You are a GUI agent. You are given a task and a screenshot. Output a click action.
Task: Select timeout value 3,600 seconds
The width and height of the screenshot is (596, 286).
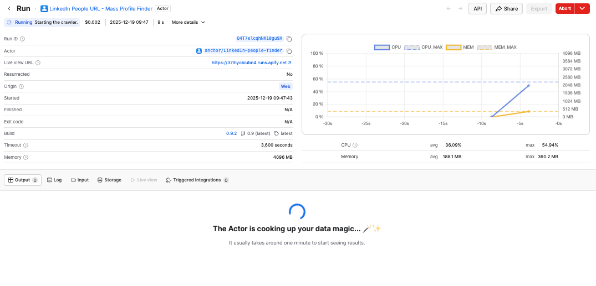[x=277, y=145]
